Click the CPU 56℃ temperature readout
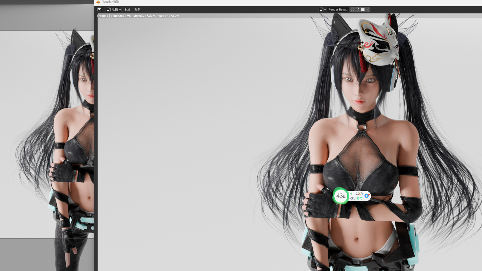 coord(356,199)
